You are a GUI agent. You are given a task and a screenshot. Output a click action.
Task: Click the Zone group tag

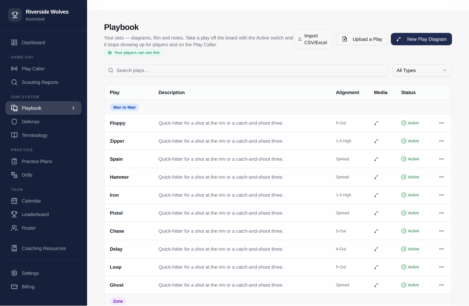118,301
